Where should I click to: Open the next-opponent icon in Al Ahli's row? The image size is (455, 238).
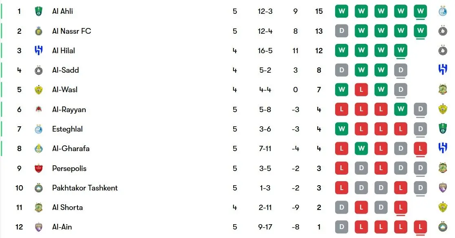pyautogui.click(x=442, y=11)
